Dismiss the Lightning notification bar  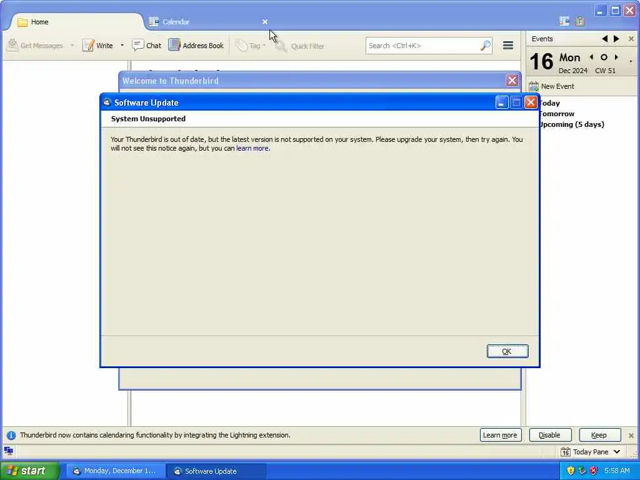(x=631, y=436)
